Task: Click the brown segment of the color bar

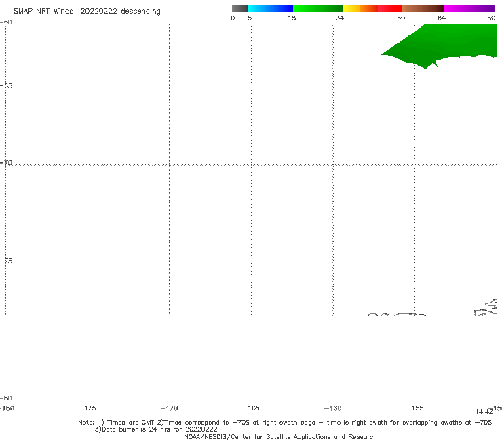Action: 423,8
